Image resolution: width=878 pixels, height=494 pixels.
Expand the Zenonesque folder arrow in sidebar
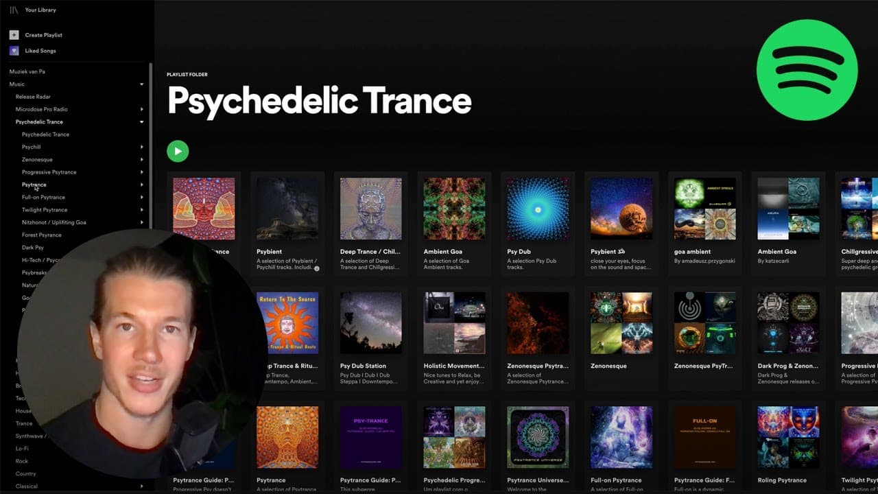[x=142, y=160]
